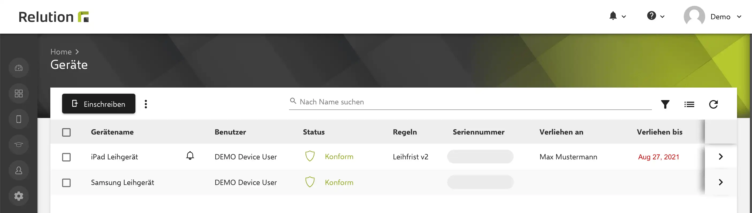The height and width of the screenshot is (213, 752).
Task: Open the settings gear sidebar icon
Action: click(x=19, y=196)
